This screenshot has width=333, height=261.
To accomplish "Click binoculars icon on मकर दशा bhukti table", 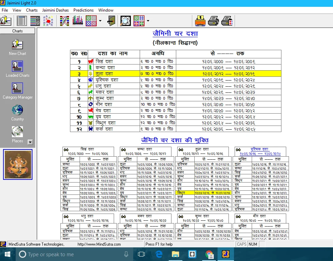I will click(x=123, y=216).
